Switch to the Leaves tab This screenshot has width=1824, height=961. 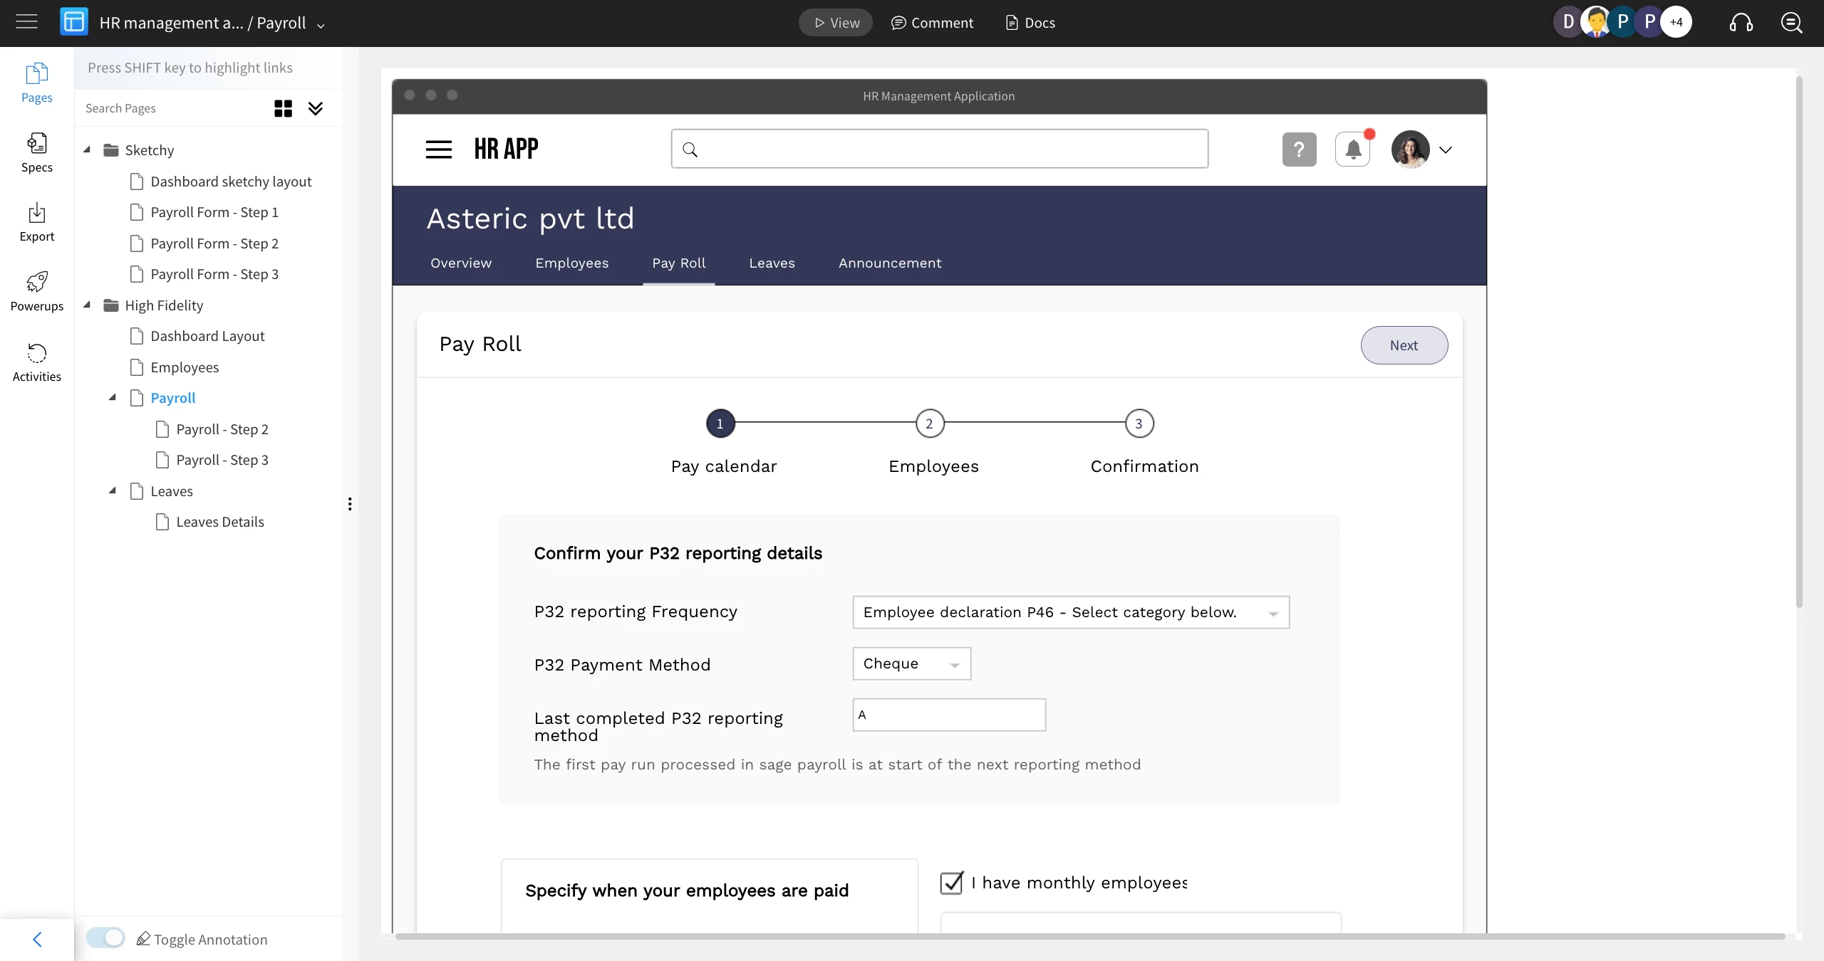point(772,263)
